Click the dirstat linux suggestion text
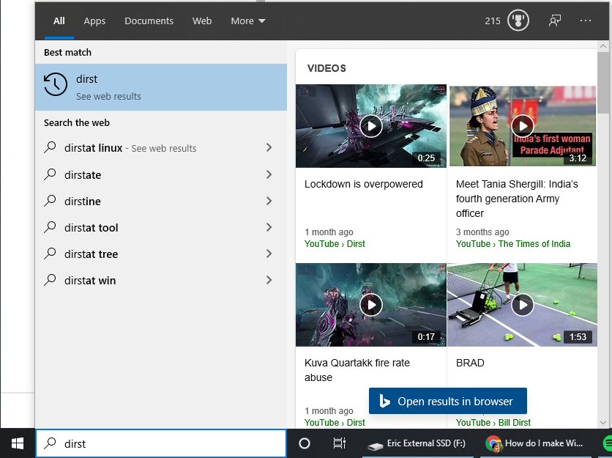This screenshot has height=458, width=612. point(93,148)
